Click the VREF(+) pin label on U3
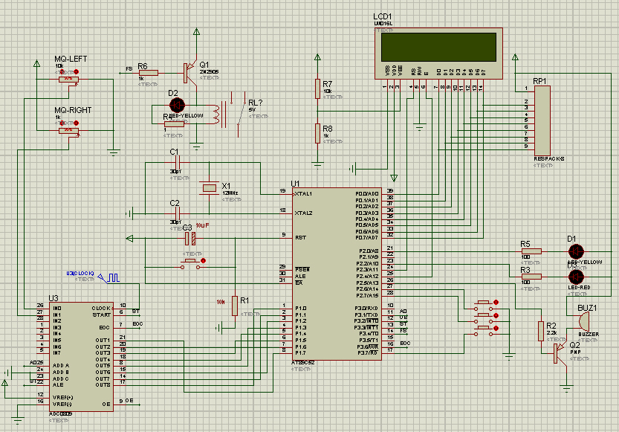 (62, 398)
